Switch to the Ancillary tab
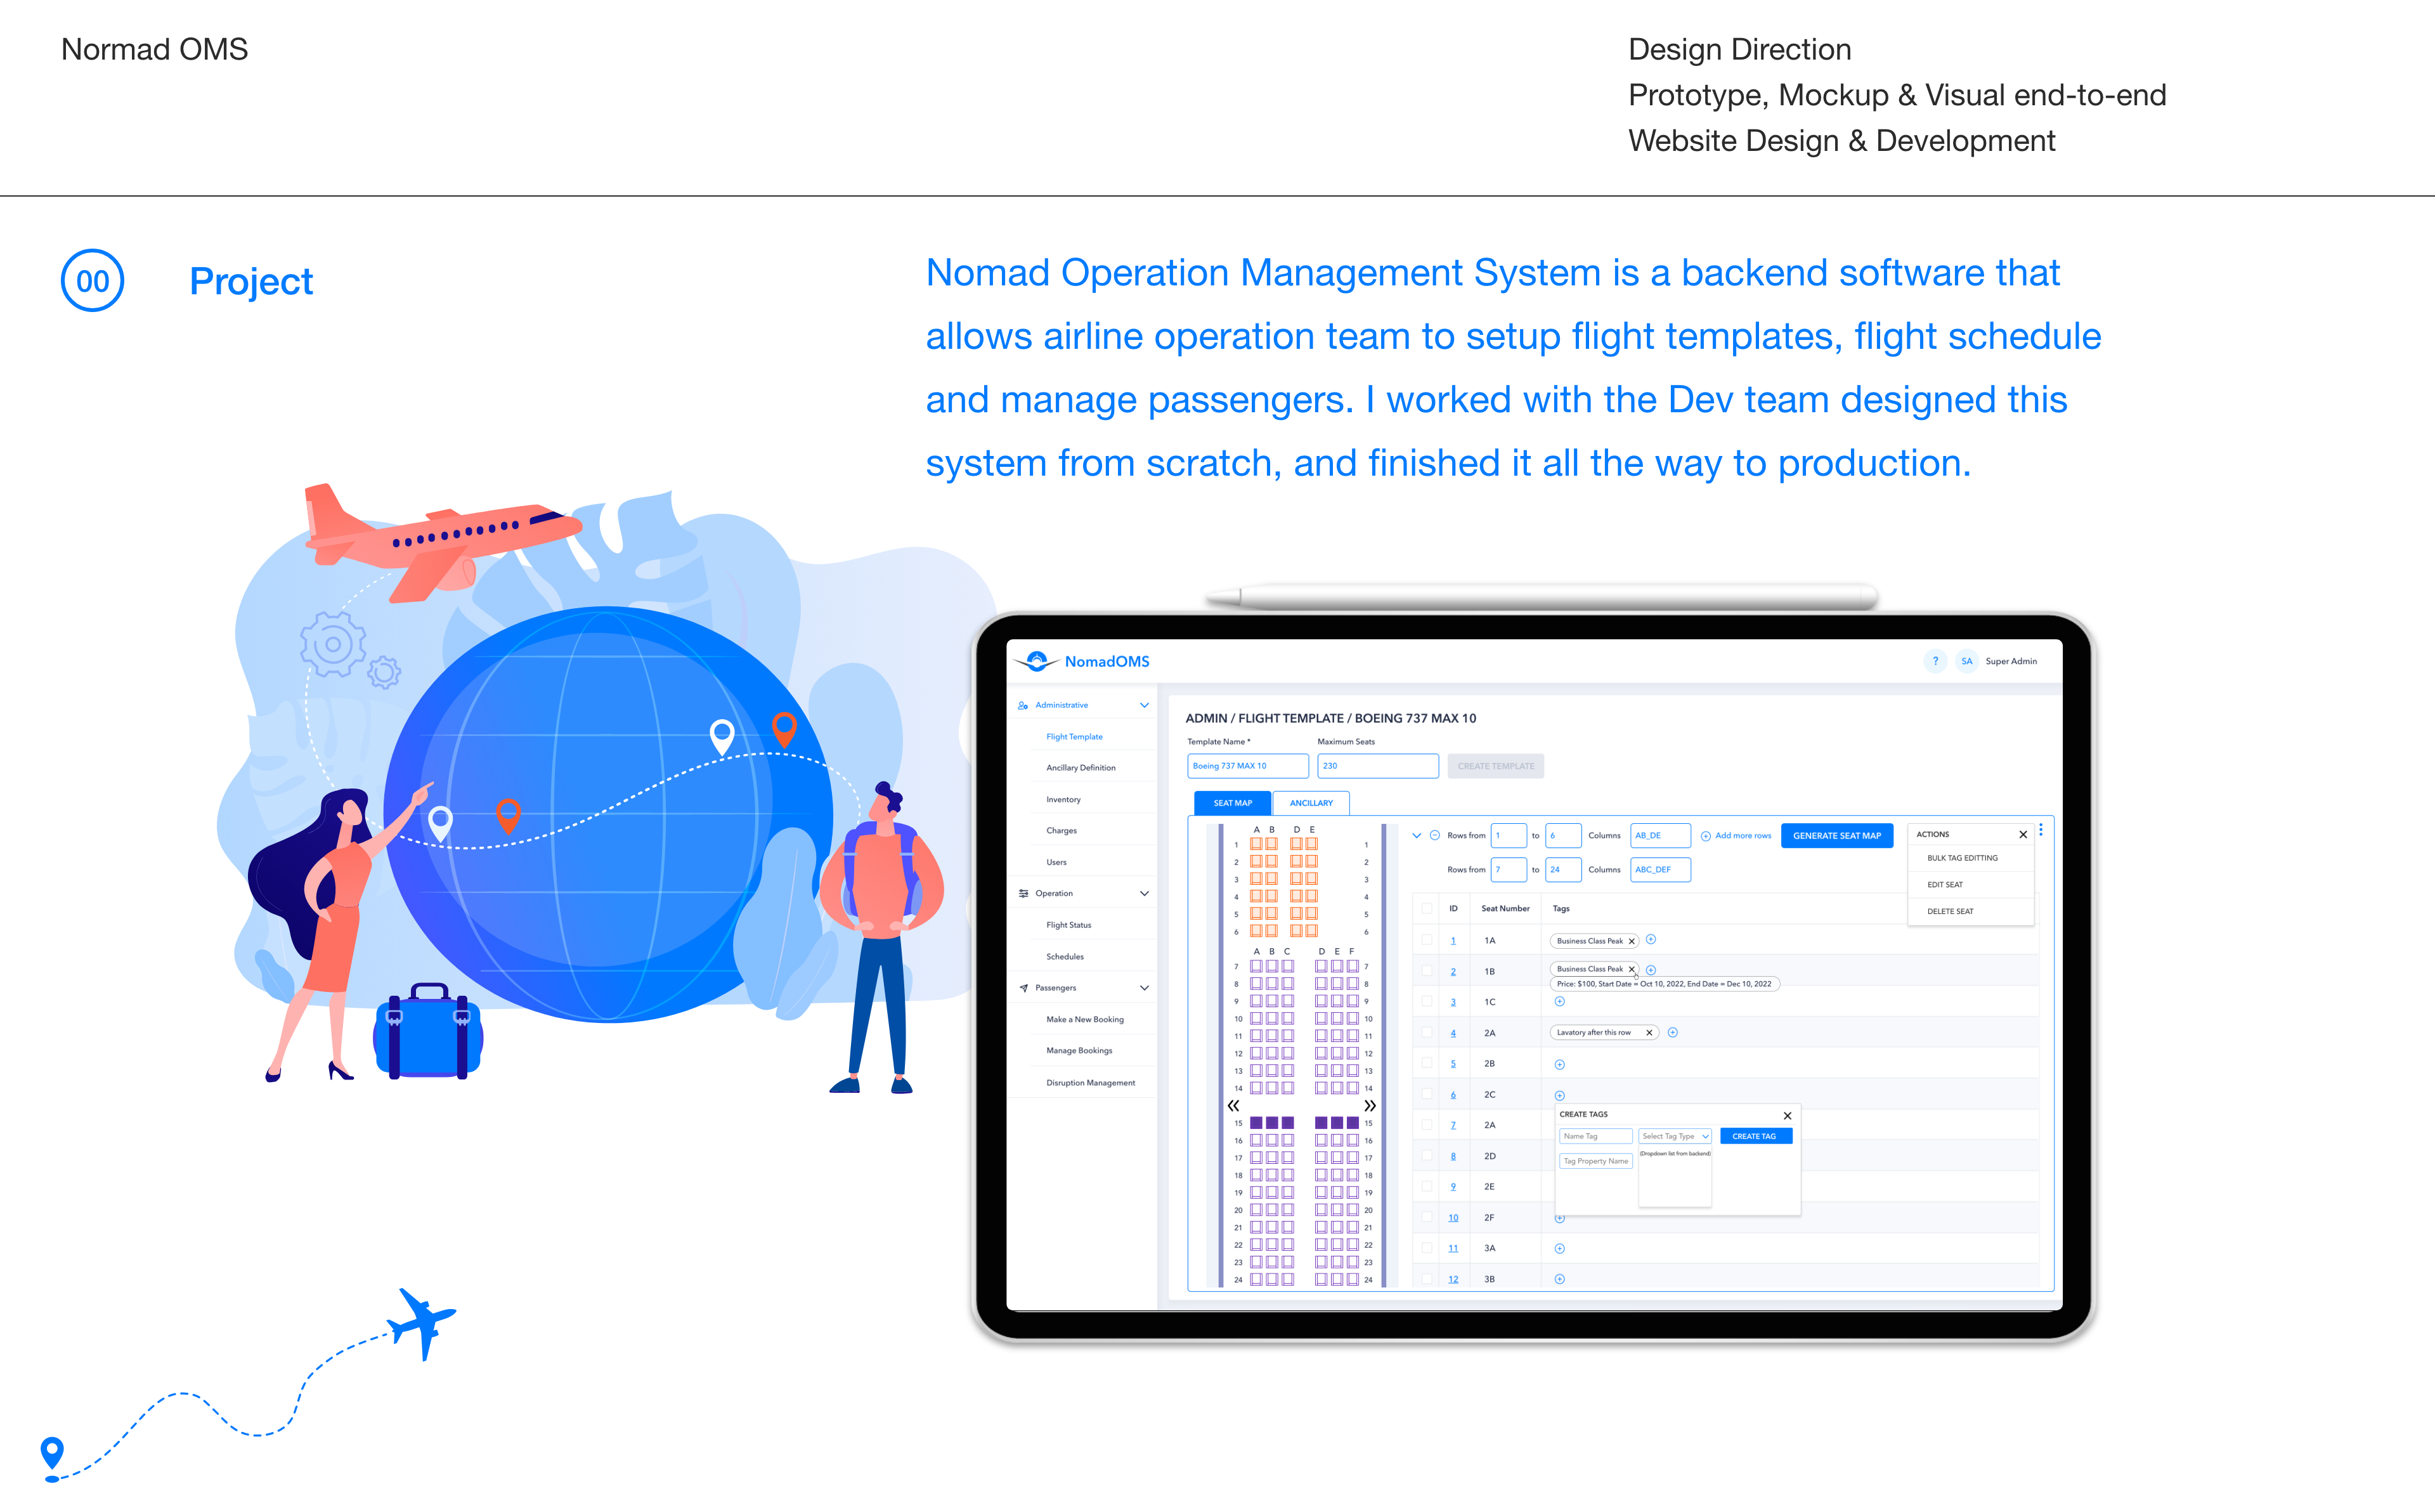This screenshot has height=1512, width=2435. click(x=1311, y=803)
